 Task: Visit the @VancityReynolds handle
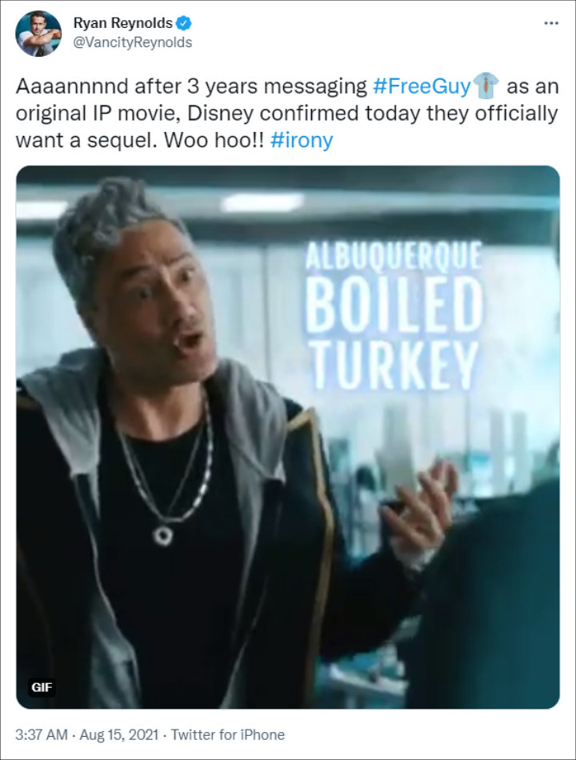tap(132, 42)
